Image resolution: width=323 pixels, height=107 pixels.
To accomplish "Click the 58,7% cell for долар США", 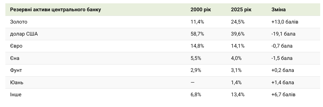I will pyautogui.click(x=197, y=34).
